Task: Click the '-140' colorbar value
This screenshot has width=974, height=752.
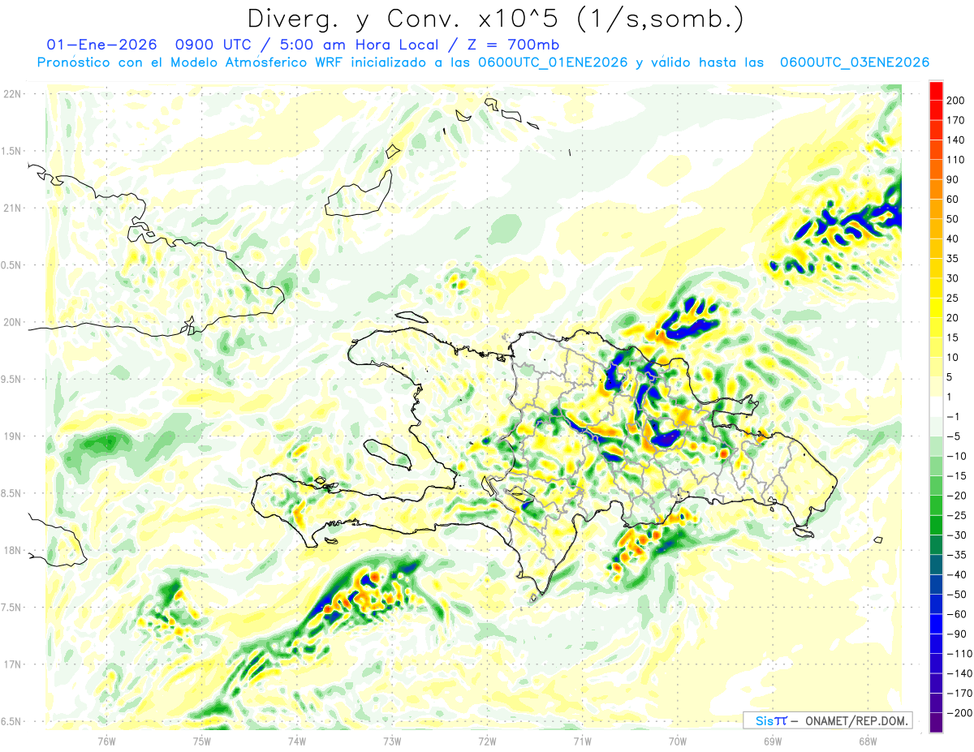Action: (959, 673)
